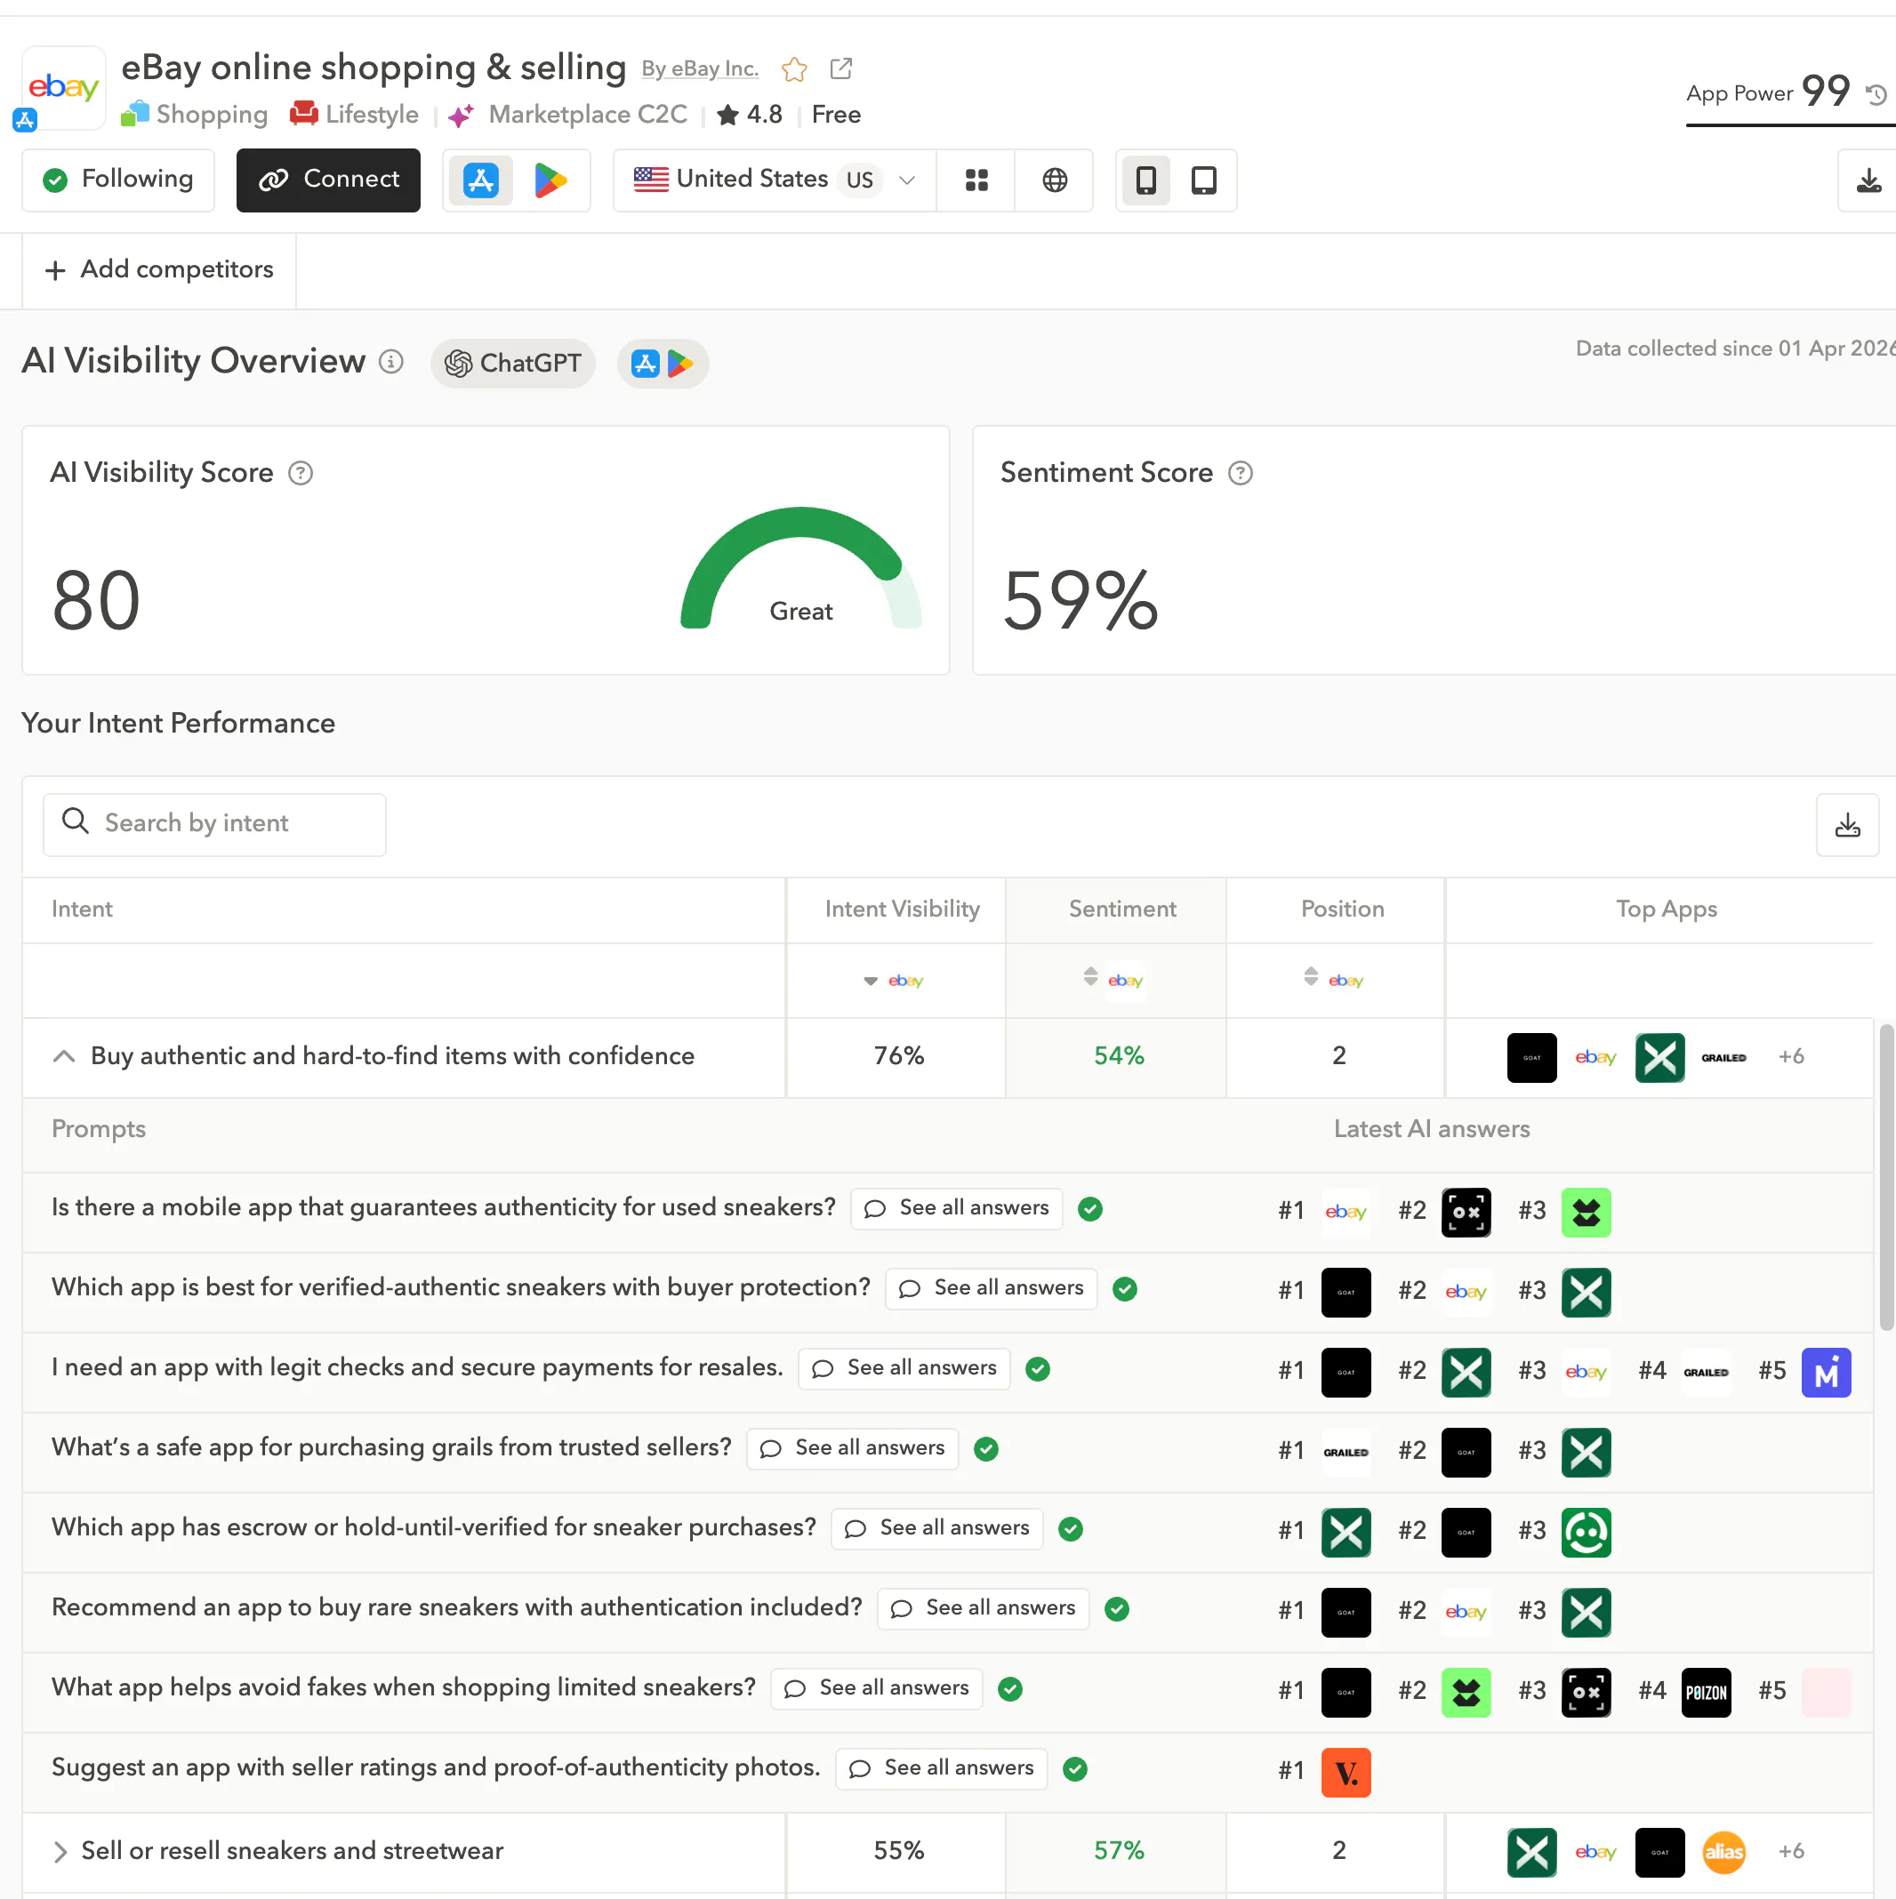Screen dimensions: 1896x1899
Task: Collapse the Buy authentic items intent row
Action: click(x=63, y=1055)
